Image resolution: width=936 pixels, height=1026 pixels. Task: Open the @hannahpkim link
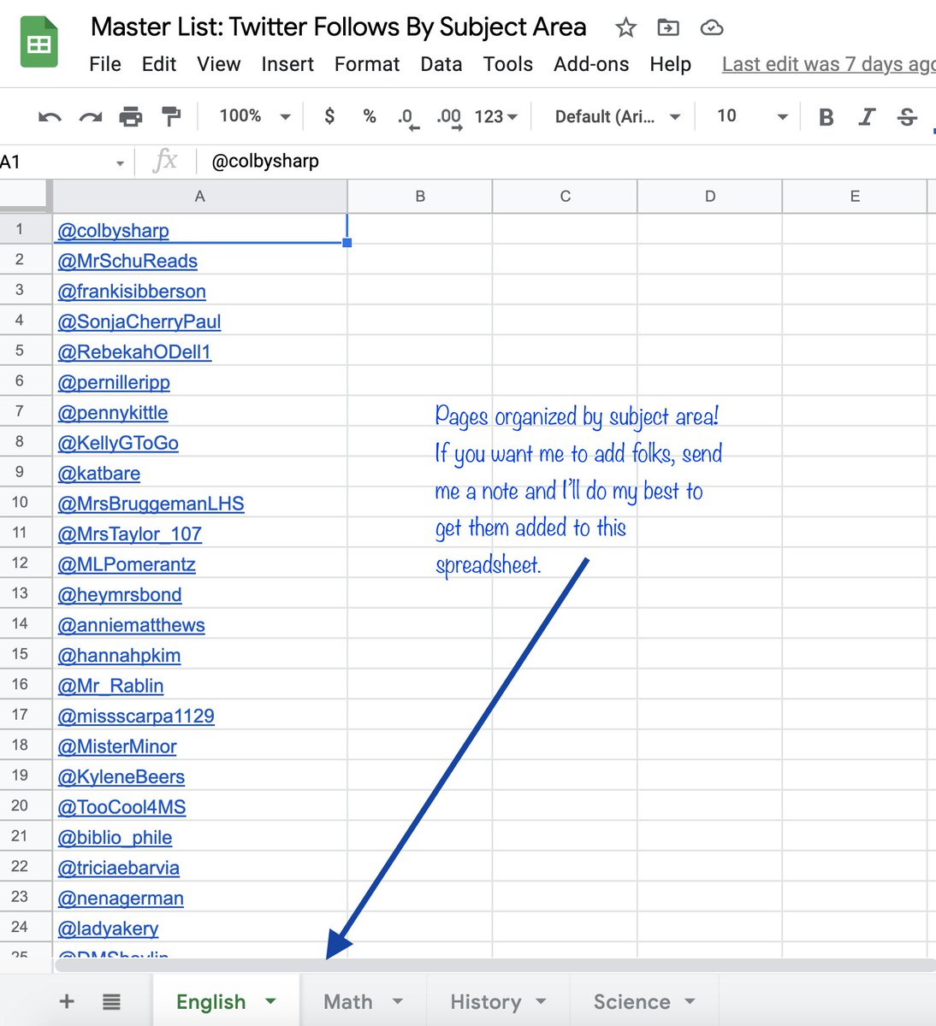pyautogui.click(x=119, y=655)
